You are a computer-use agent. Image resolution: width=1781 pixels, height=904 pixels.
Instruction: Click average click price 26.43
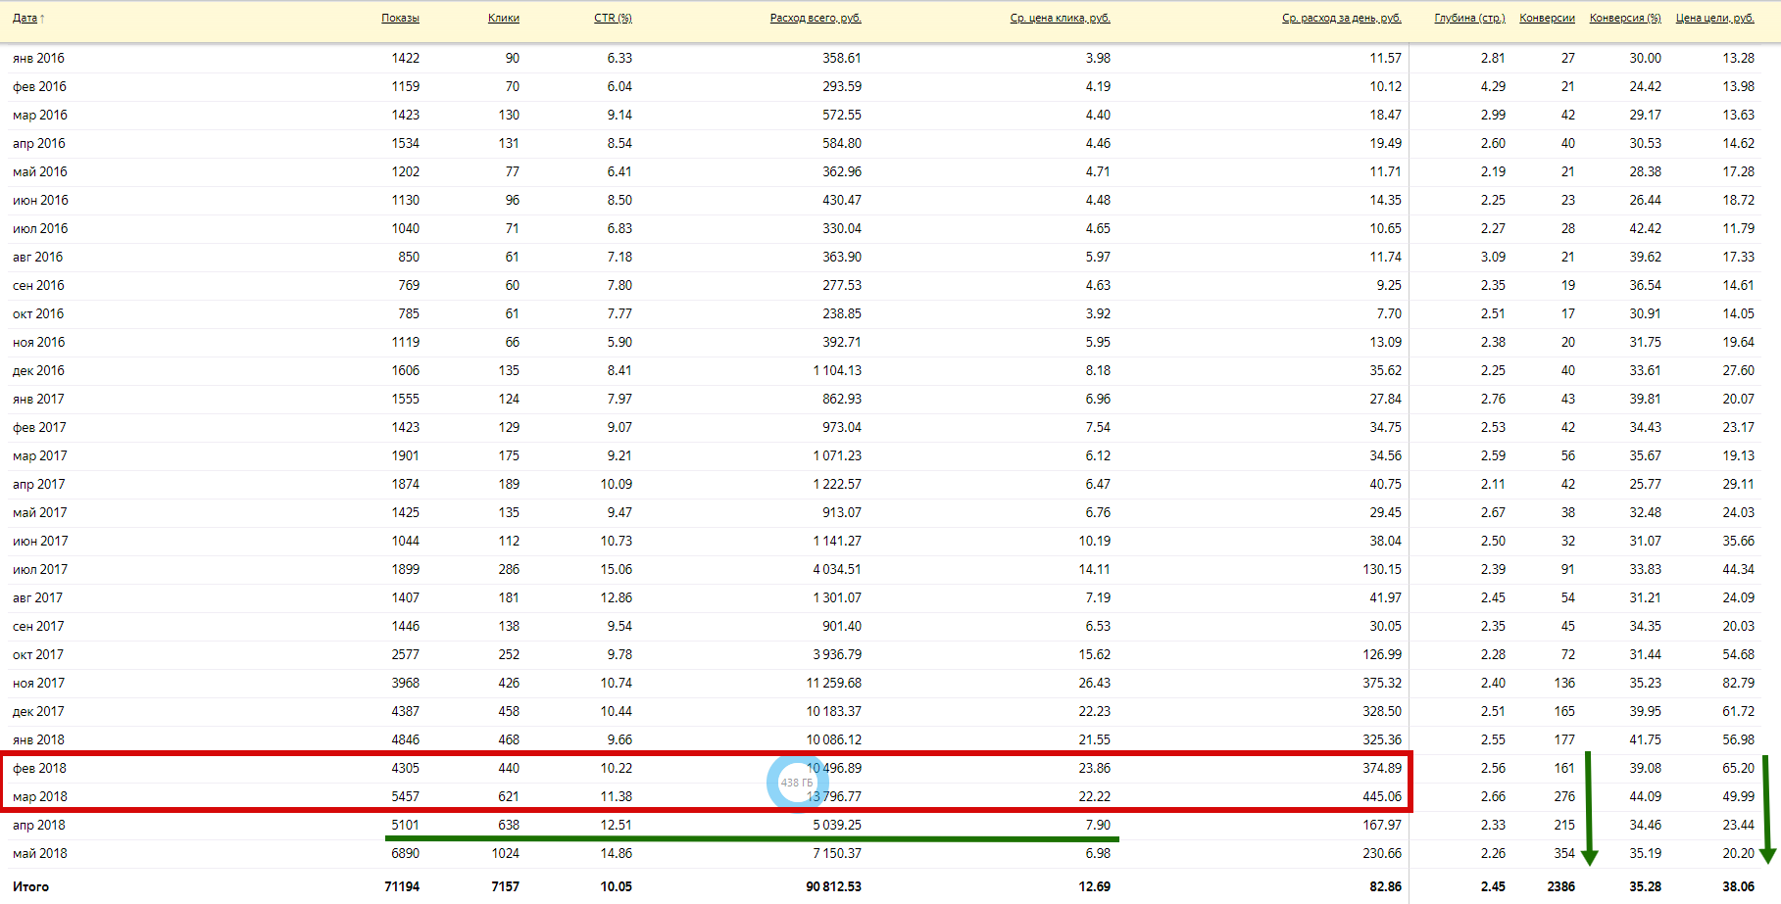tap(1095, 683)
